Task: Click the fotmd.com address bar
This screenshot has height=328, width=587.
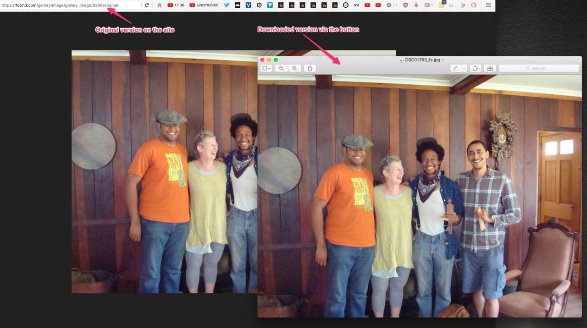Action: pos(70,5)
